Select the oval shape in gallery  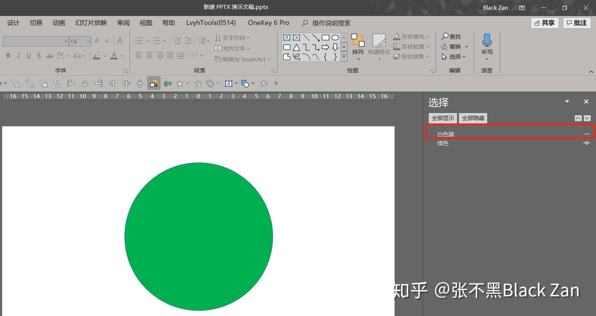tap(335, 38)
